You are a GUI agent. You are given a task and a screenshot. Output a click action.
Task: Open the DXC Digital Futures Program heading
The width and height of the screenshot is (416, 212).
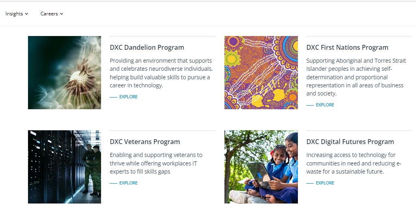point(350,142)
